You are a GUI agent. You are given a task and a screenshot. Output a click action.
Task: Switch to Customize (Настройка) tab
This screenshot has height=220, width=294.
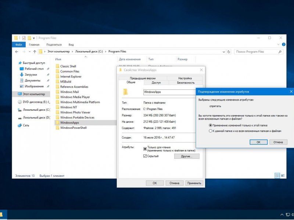click(185, 78)
